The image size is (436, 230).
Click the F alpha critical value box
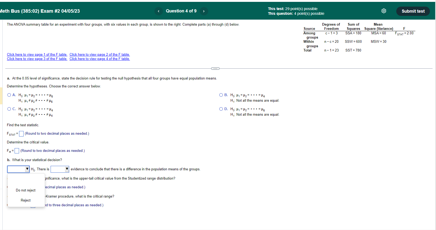click(x=17, y=151)
